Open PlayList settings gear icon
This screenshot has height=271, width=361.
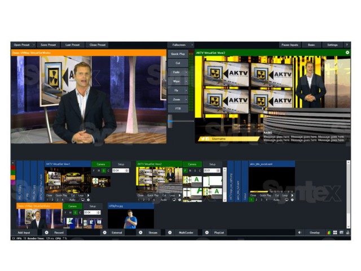click(206, 232)
